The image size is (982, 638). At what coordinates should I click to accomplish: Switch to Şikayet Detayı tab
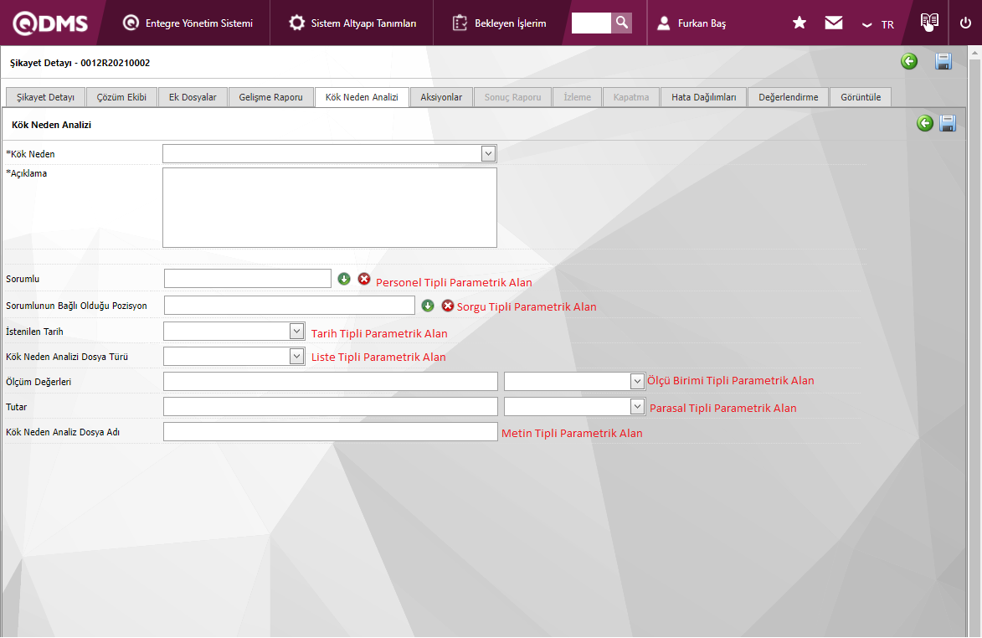point(45,97)
